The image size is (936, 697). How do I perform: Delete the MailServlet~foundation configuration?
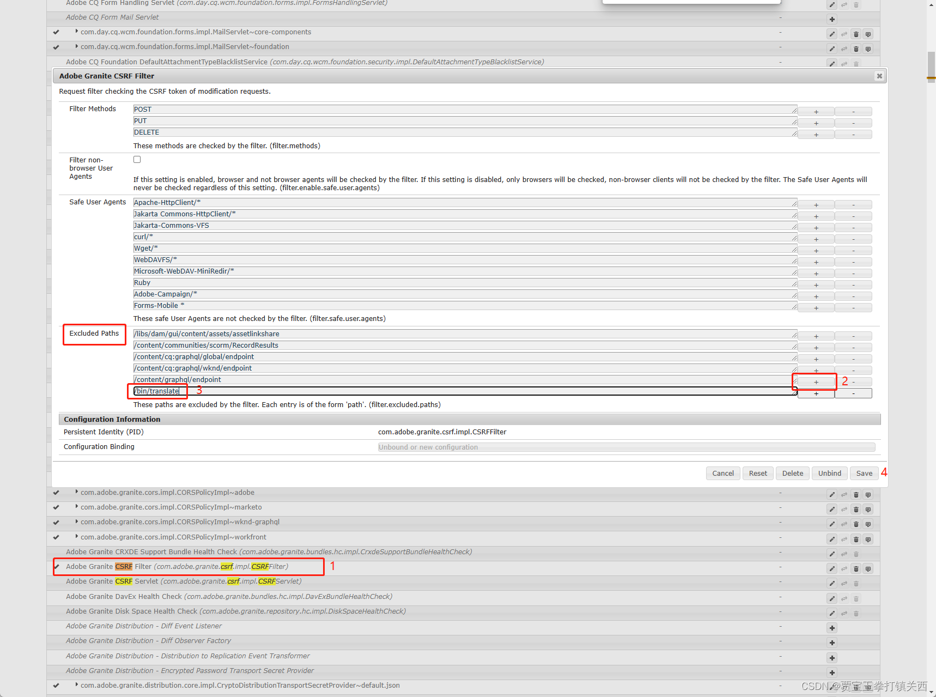[x=856, y=49]
